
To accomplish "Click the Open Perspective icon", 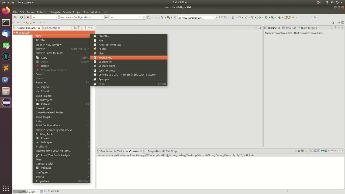I will pos(339,23).
